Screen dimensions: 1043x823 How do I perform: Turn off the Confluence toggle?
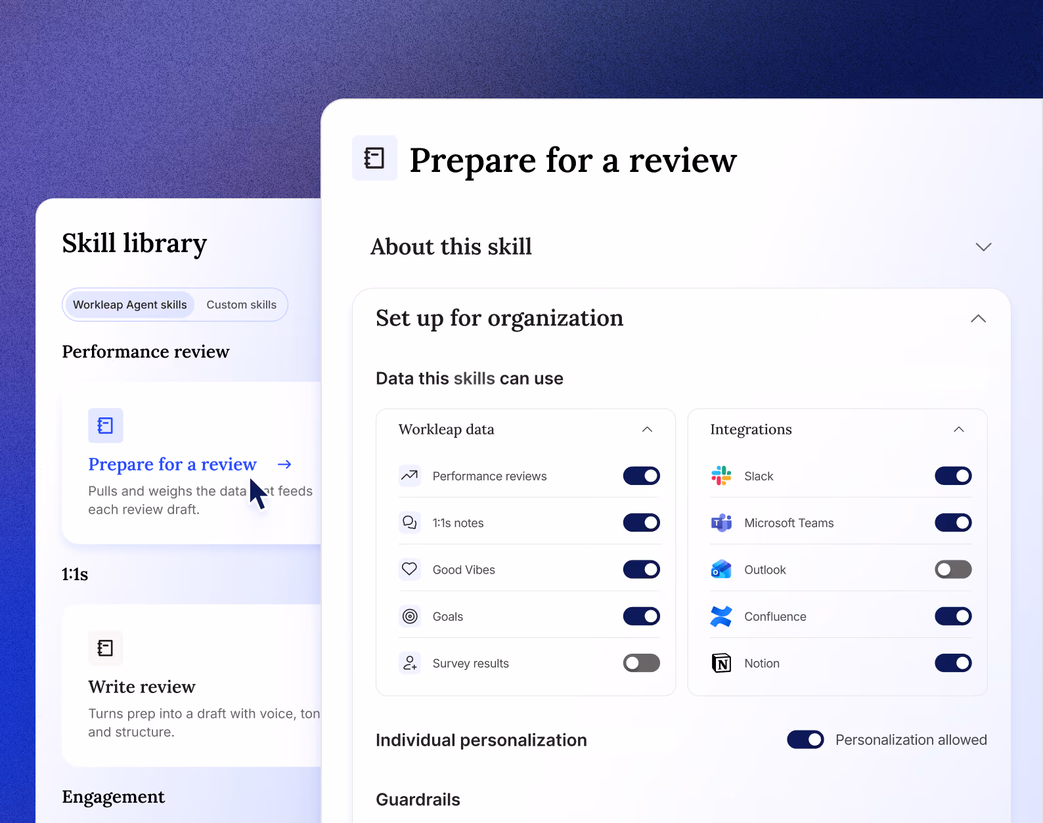953,616
